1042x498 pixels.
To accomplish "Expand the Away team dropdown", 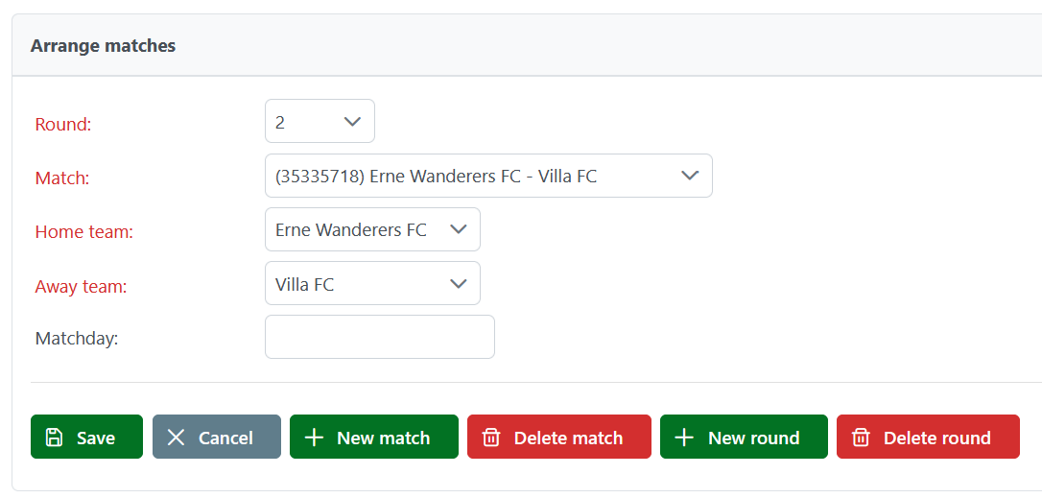I will [372, 284].
